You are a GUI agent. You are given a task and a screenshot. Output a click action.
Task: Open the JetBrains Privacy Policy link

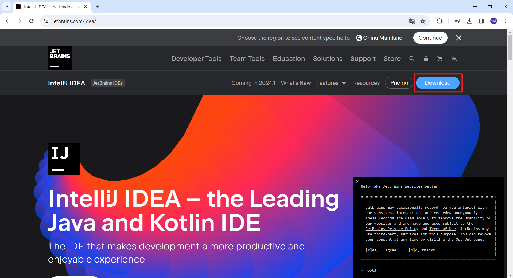pos(392,229)
